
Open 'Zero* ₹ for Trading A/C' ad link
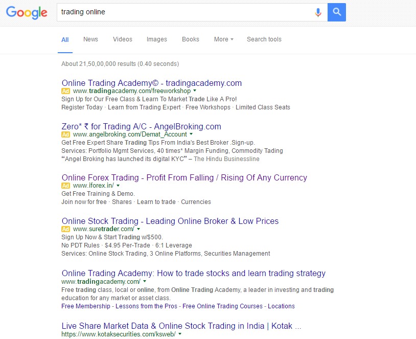pyautogui.click(x=141, y=127)
